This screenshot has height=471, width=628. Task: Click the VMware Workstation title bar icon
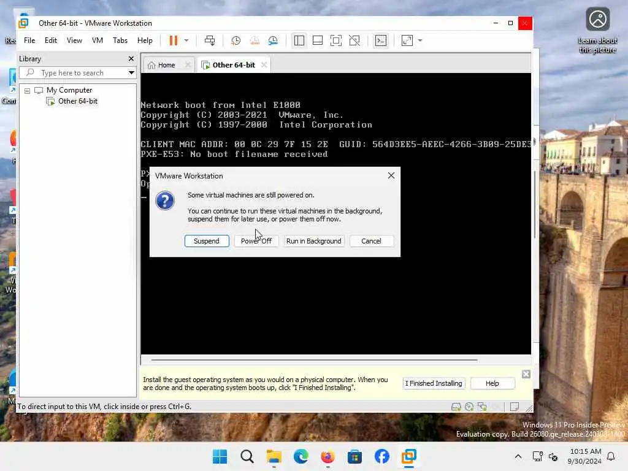pyautogui.click(x=24, y=23)
